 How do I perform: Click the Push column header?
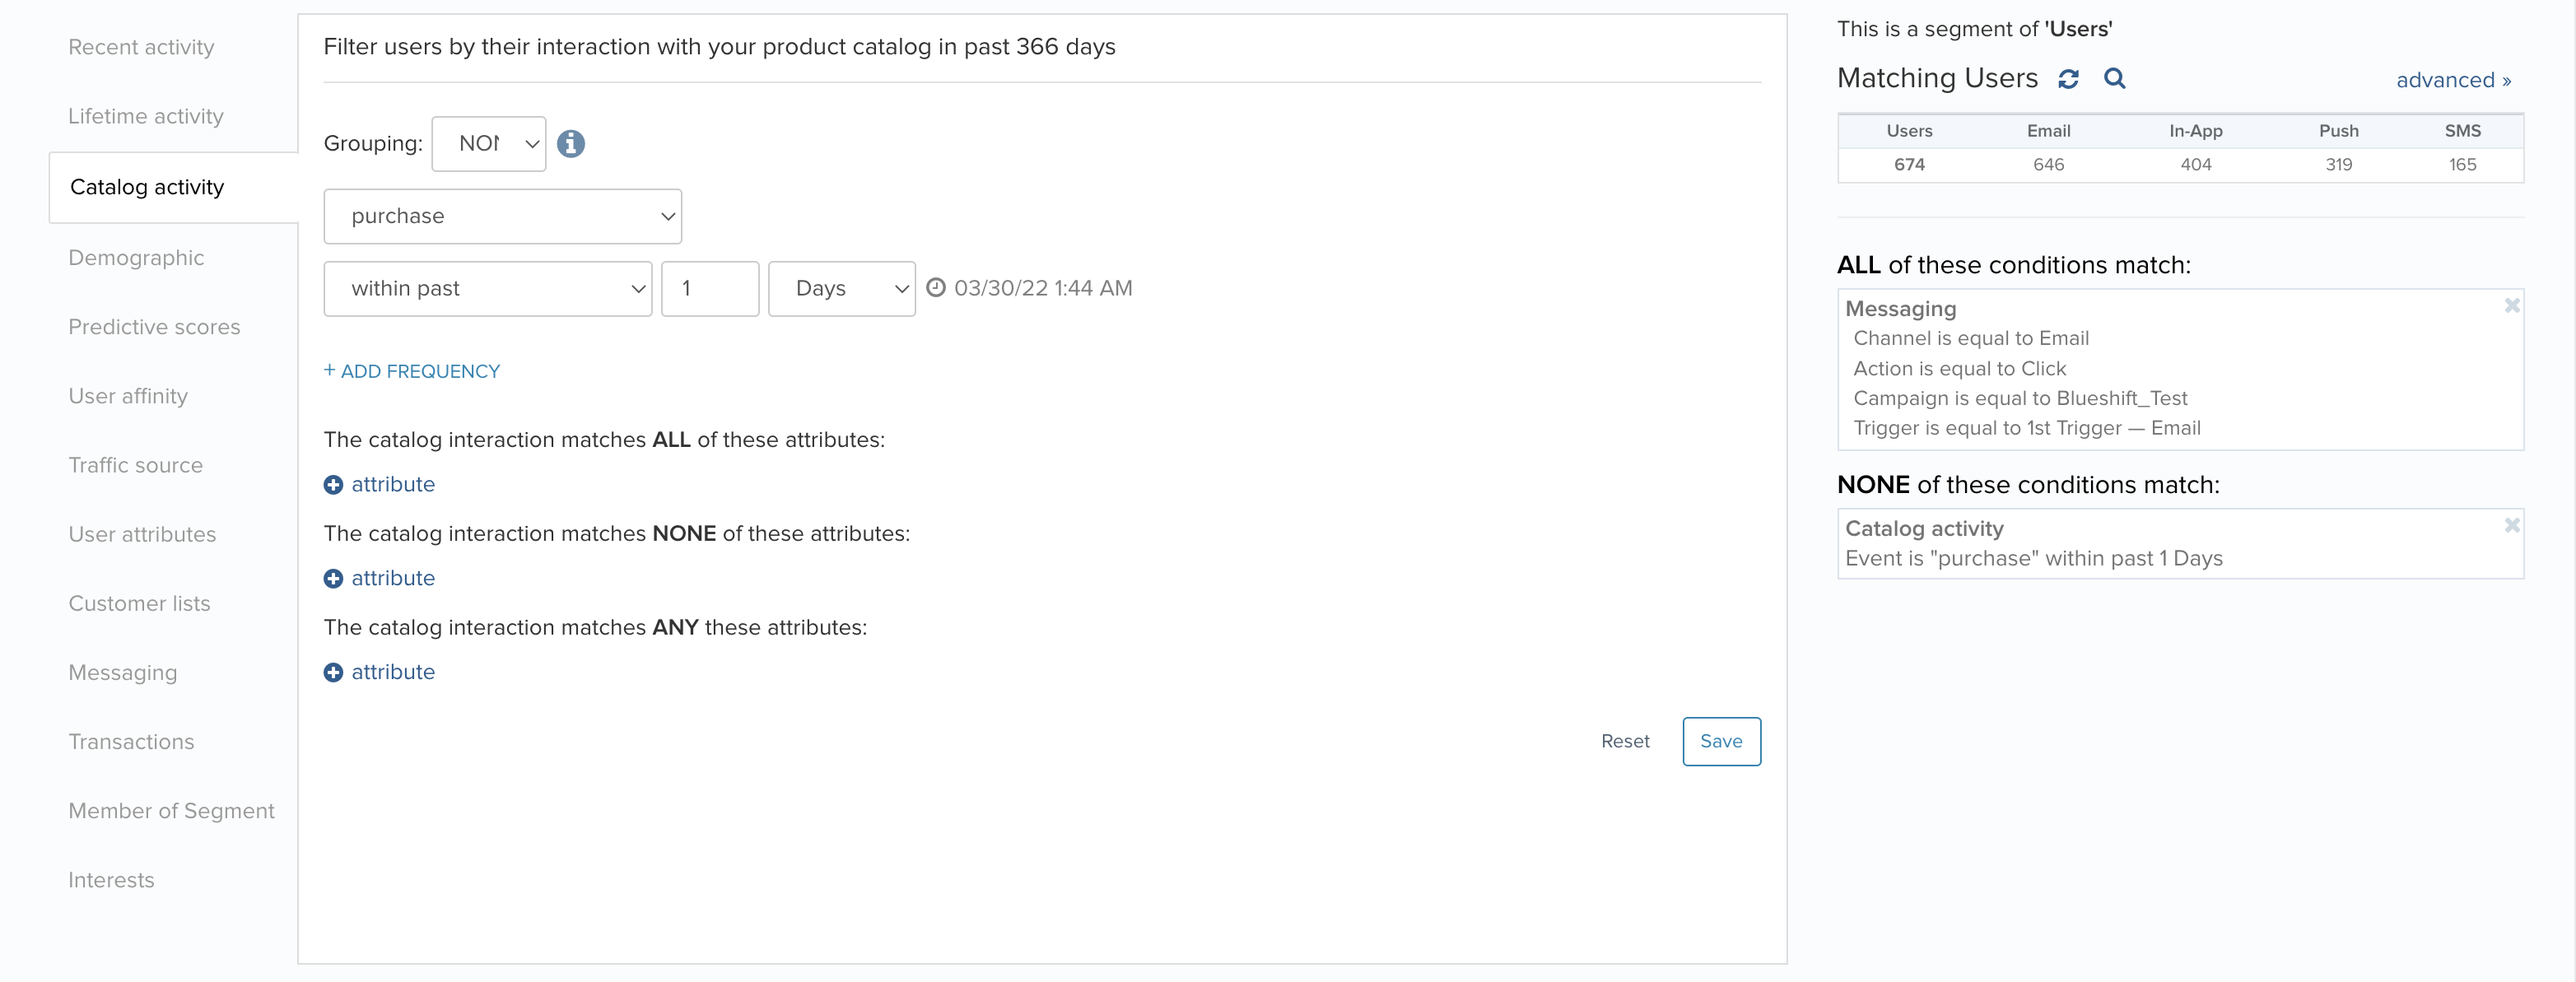2338,131
